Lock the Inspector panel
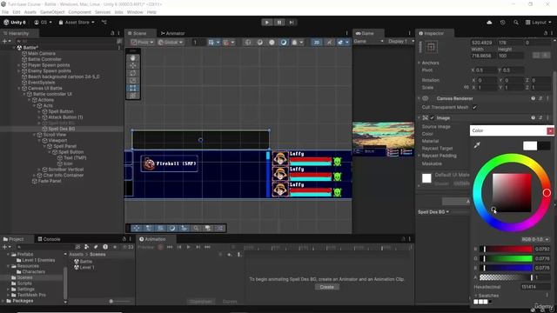Image resolution: width=557 pixels, height=313 pixels. click(x=546, y=33)
